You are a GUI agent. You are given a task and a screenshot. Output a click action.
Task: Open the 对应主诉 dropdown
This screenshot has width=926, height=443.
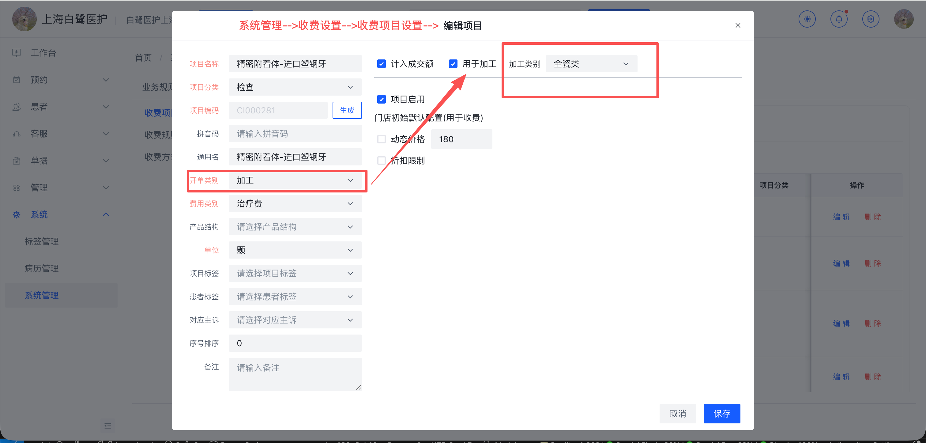pos(295,320)
